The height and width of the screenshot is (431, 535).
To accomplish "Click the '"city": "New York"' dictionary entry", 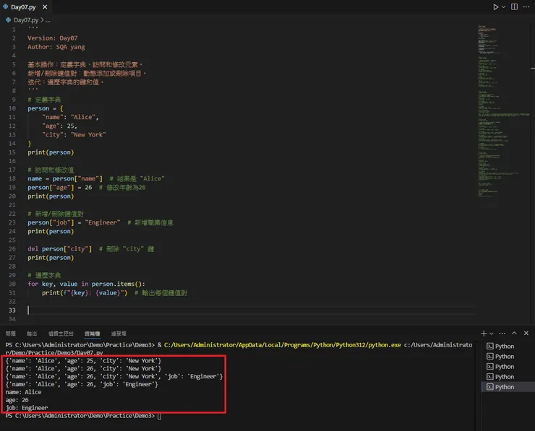I will coord(74,134).
